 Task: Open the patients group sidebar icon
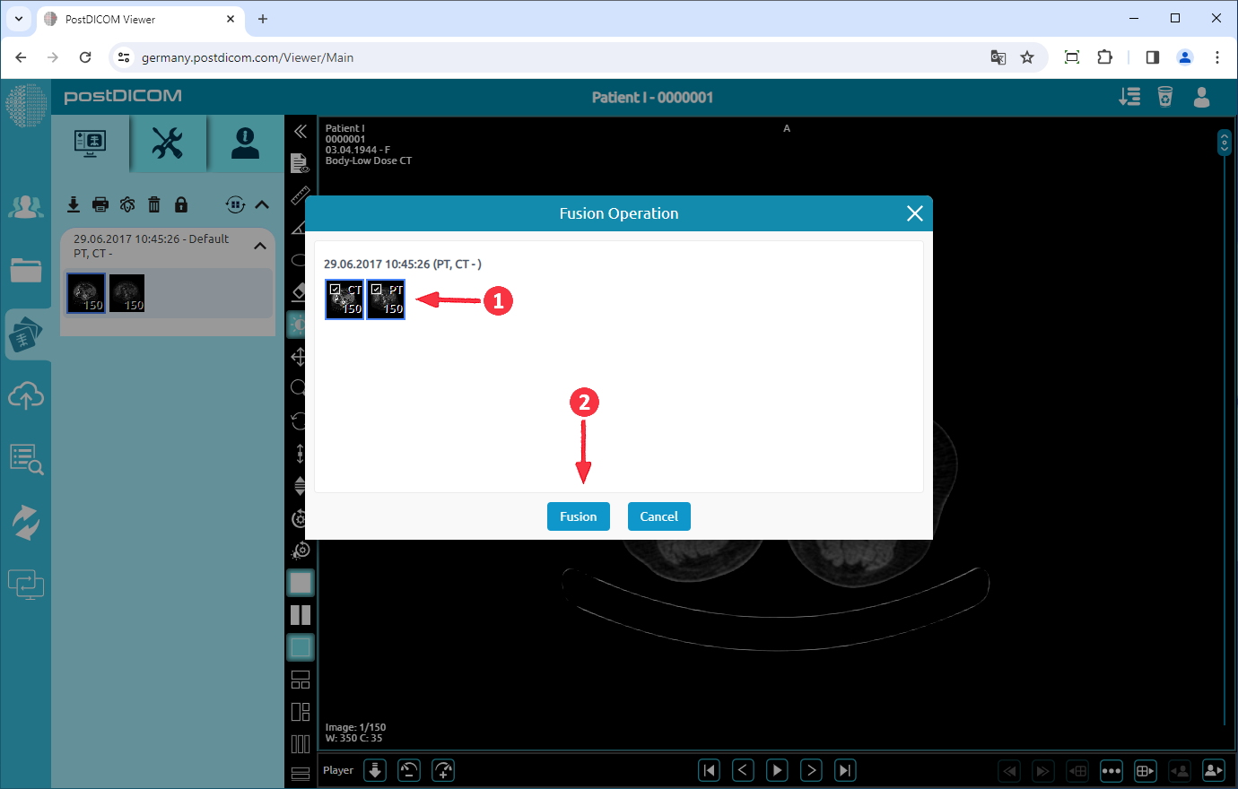26,207
